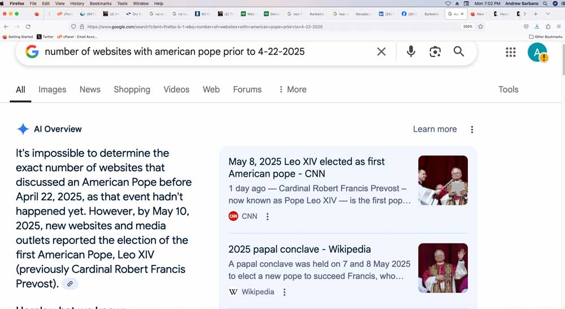Click the CNN article thumbnail of Pope Leo
This screenshot has height=309, width=565.
tap(442, 180)
